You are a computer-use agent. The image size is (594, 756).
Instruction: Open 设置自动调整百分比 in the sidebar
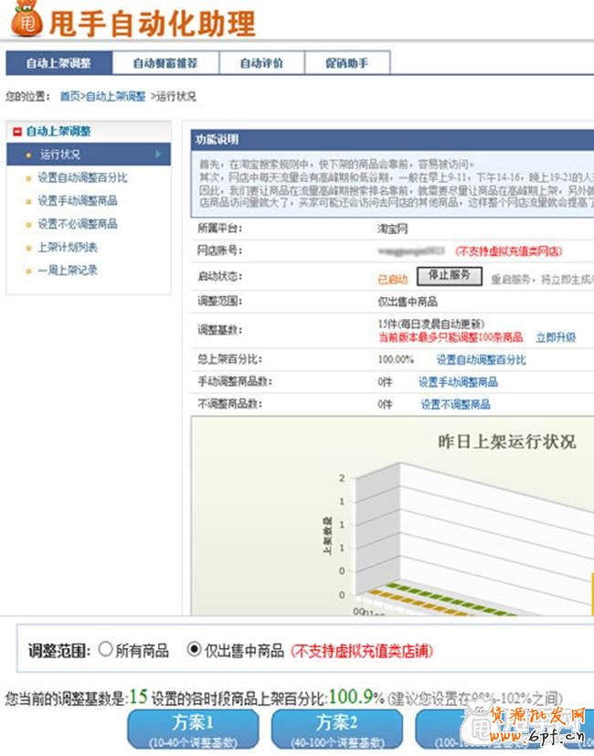click(82, 177)
